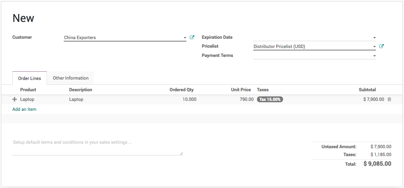This screenshot has height=188, width=404.
Task: Click the Laptop description cell
Action: pyautogui.click(x=76, y=99)
